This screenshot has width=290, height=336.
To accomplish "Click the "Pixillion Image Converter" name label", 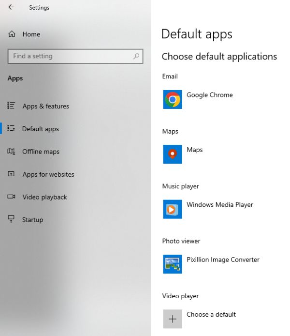I will [223, 260].
